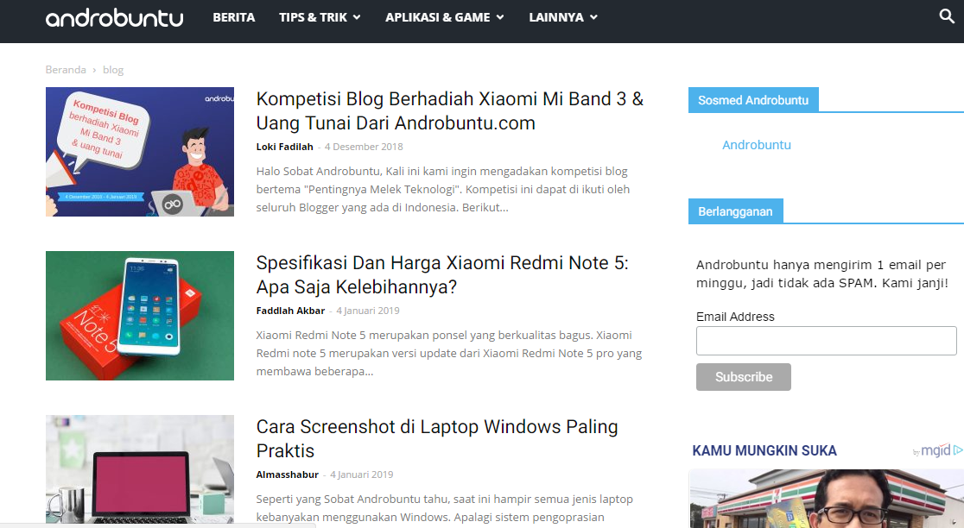Click the Seperti yang Sobat Androbuntu tahu excerpt

click(445, 508)
